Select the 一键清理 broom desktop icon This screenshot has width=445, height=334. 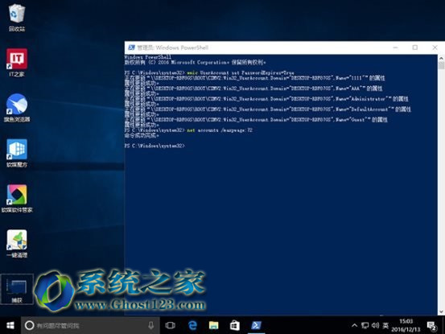pos(17,244)
